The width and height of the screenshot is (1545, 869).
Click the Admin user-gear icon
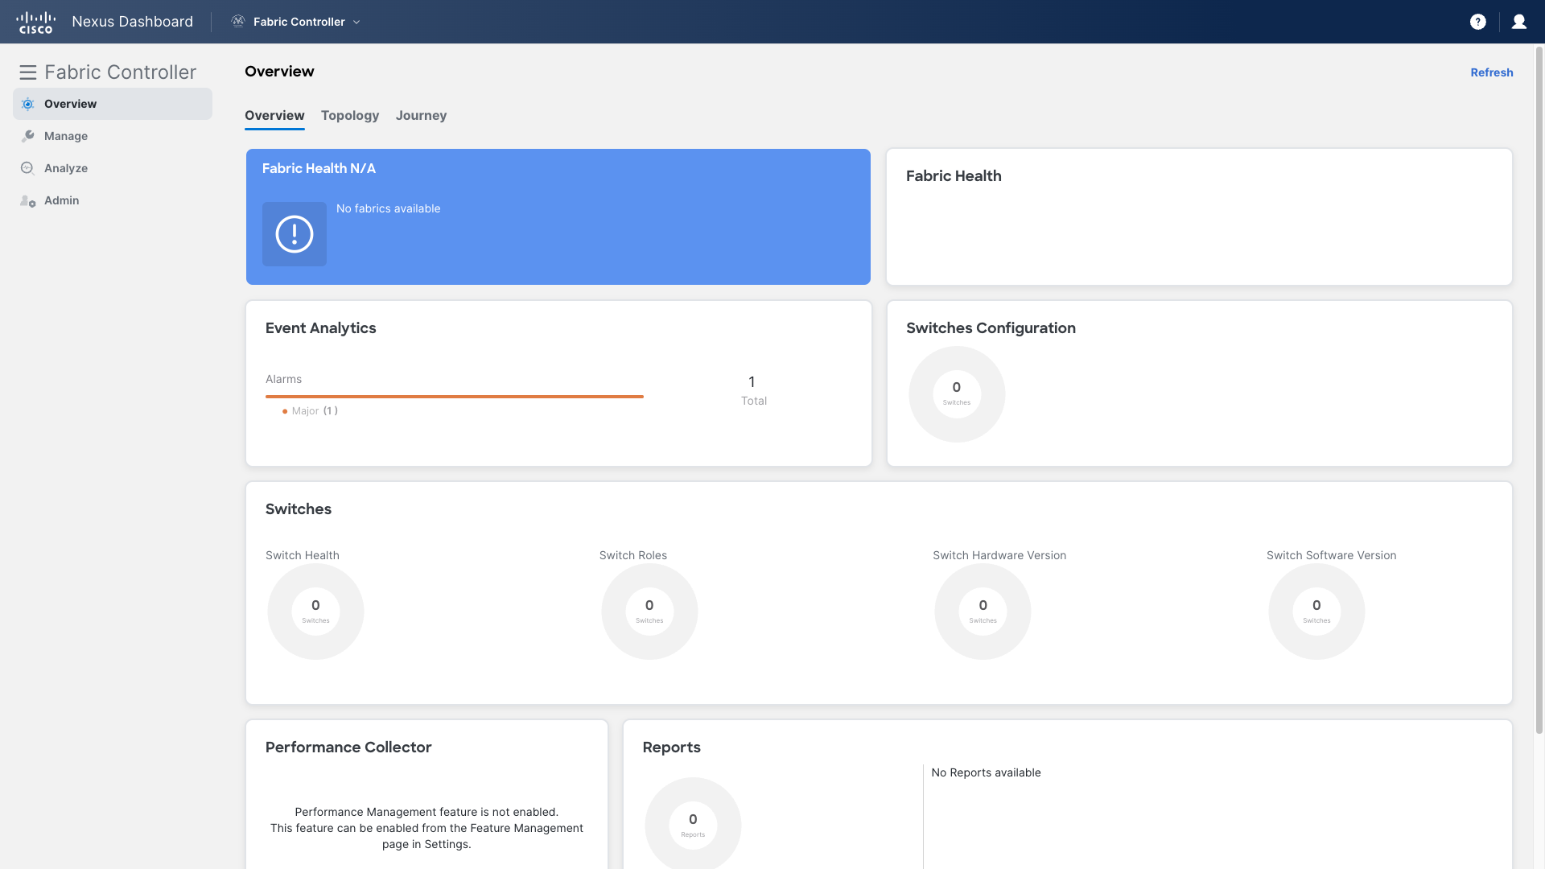(28, 200)
